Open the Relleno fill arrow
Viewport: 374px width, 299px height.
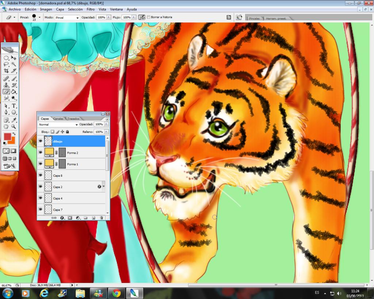click(106, 132)
